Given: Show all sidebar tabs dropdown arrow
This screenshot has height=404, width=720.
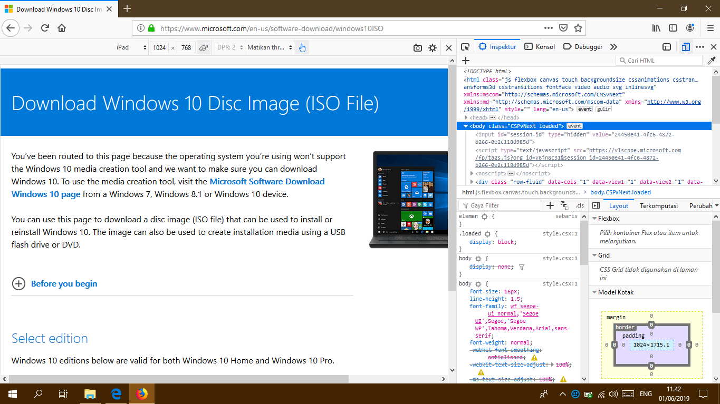Looking at the screenshot, I should pos(716,206).
